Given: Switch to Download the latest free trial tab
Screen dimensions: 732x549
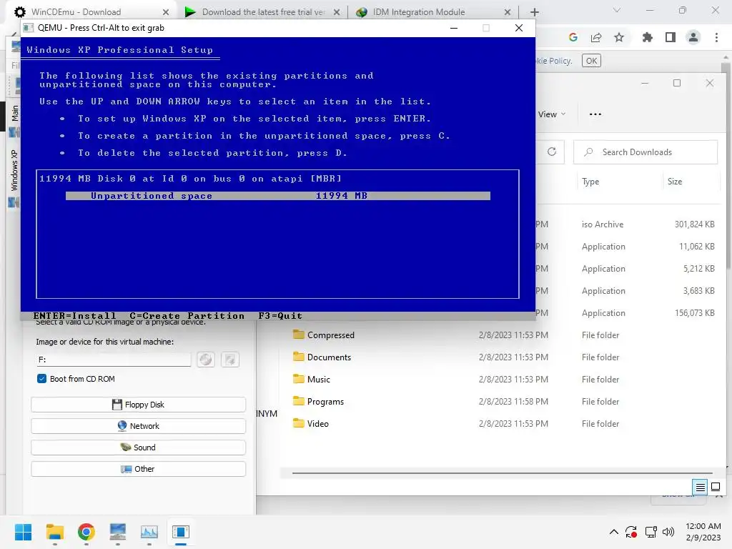Looking at the screenshot, I should click(x=263, y=12).
